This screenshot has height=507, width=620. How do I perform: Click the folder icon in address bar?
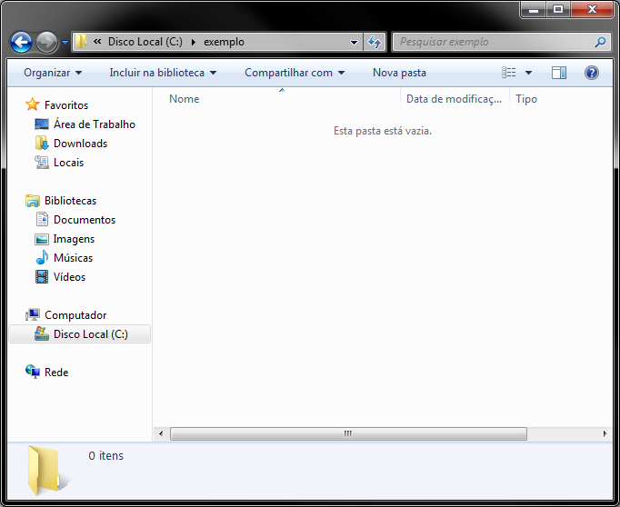(x=81, y=42)
